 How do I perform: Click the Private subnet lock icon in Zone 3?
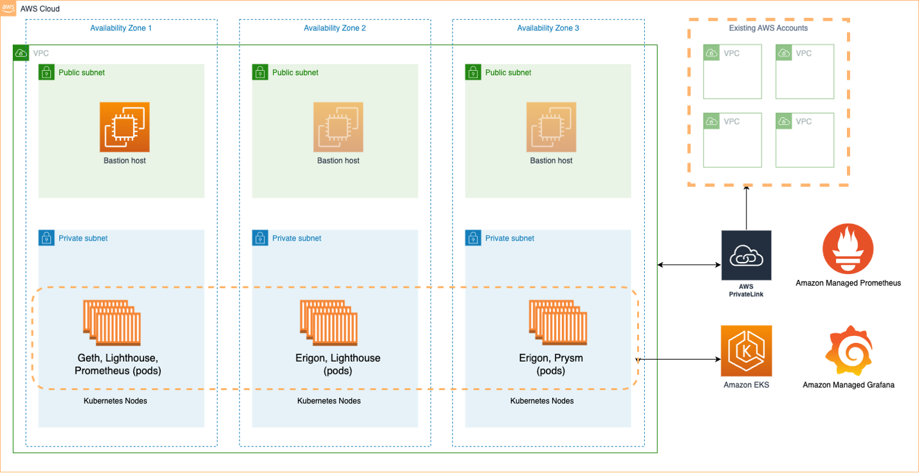click(472, 238)
